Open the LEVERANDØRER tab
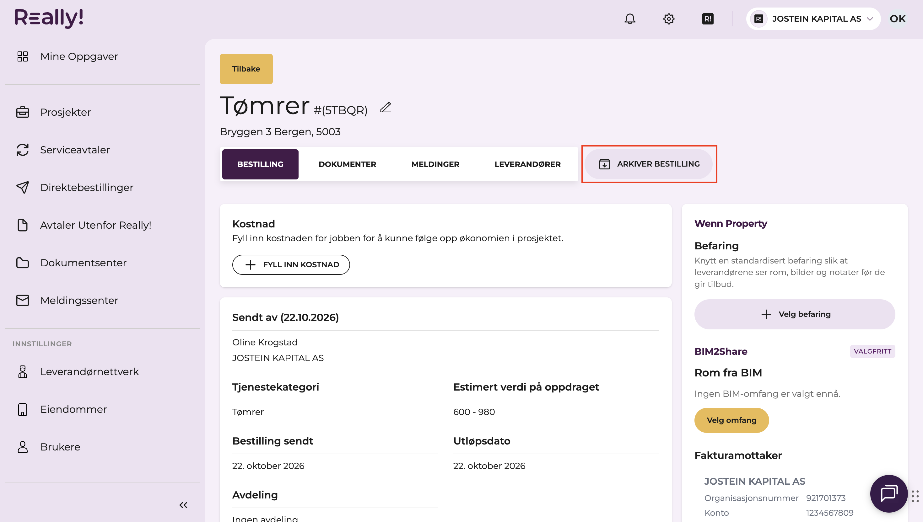The width and height of the screenshot is (923, 522). 527,164
